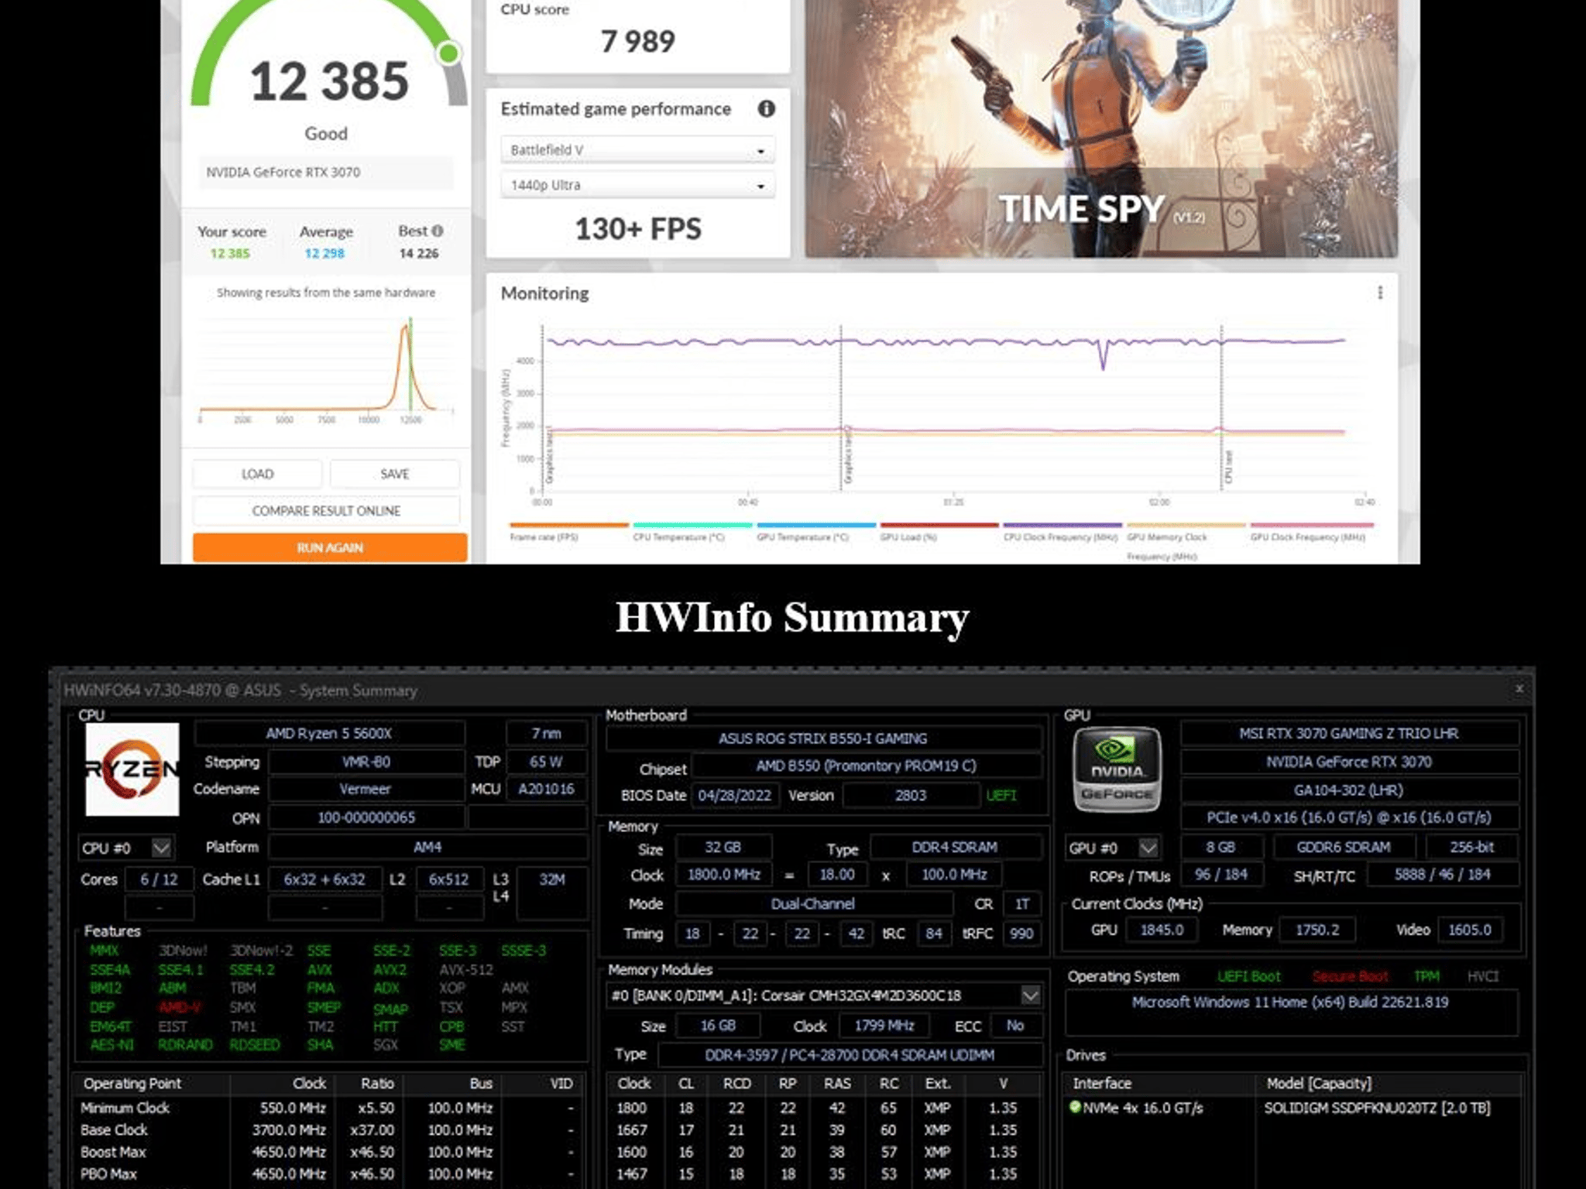Click the NVIDIA GeForce RTX 3070 label field
Image resolution: width=1586 pixels, height=1189 pixels.
pos(326,173)
